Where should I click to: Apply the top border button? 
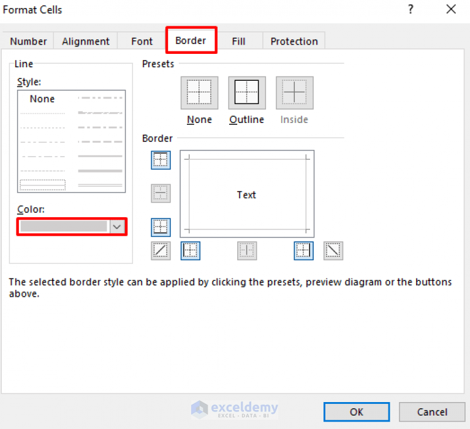click(x=161, y=160)
